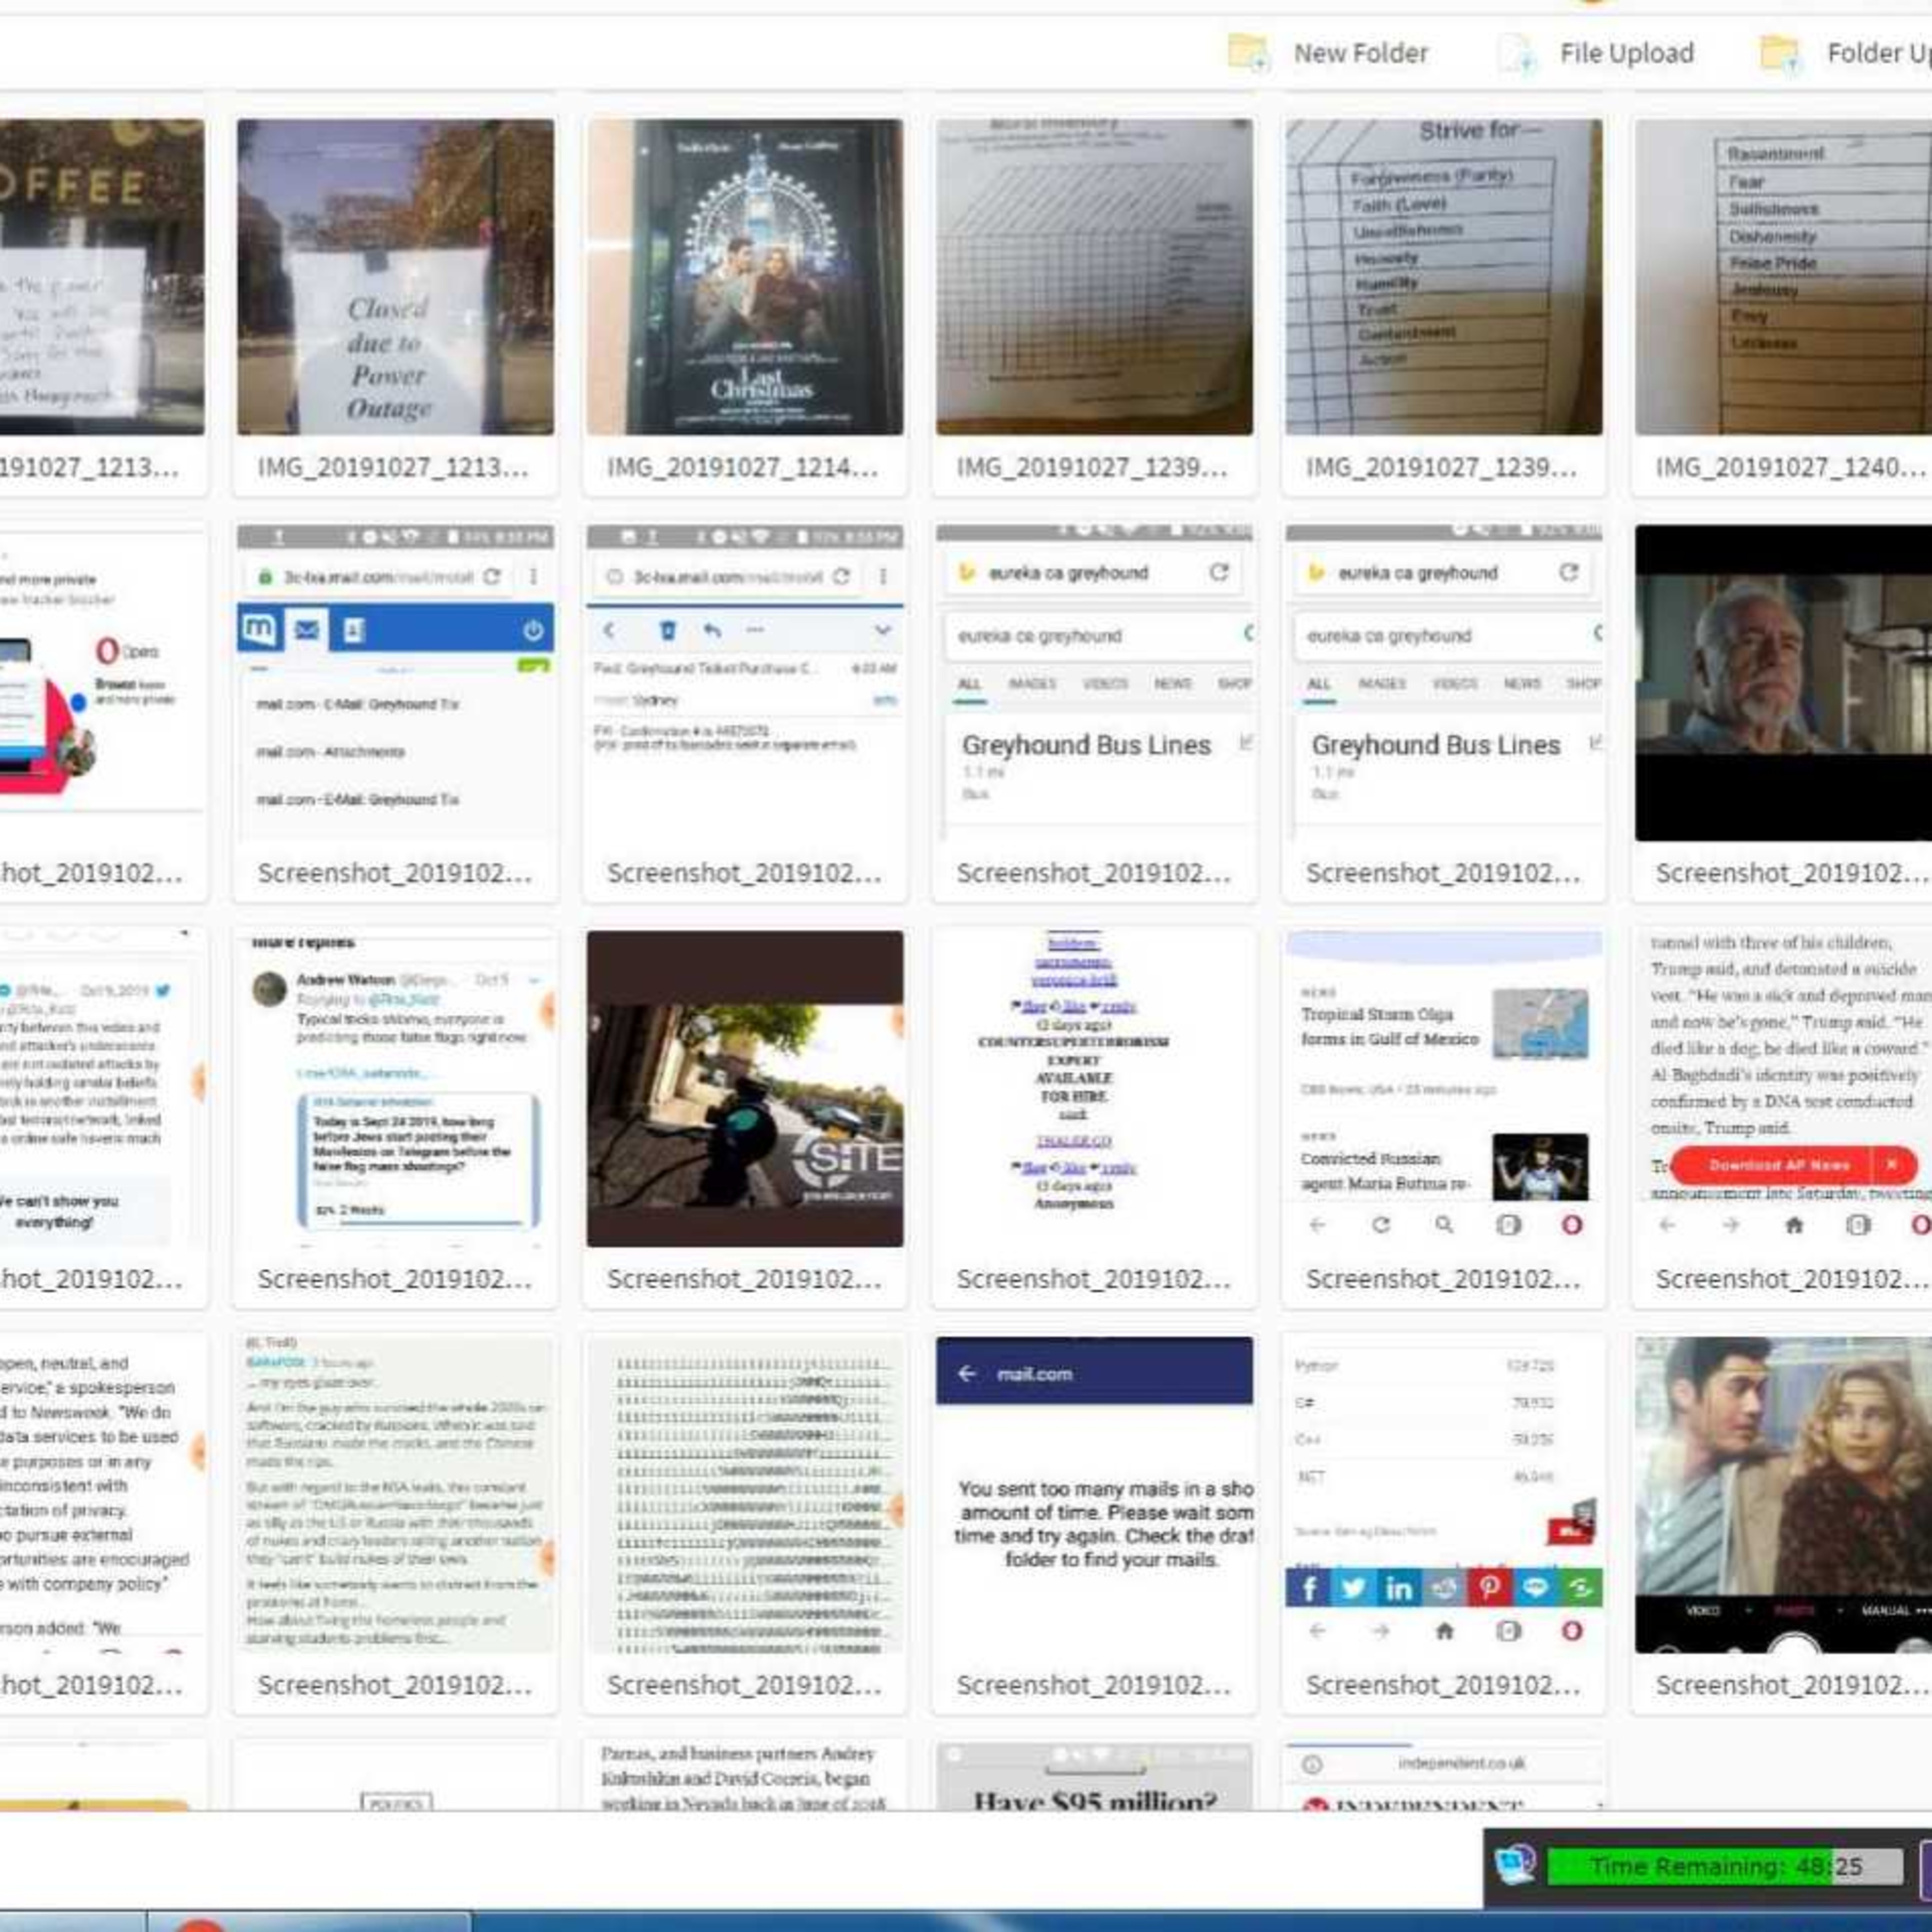
Task: Open the 'Have $95 million?' screenshot thumbnail
Action: click(1094, 1777)
